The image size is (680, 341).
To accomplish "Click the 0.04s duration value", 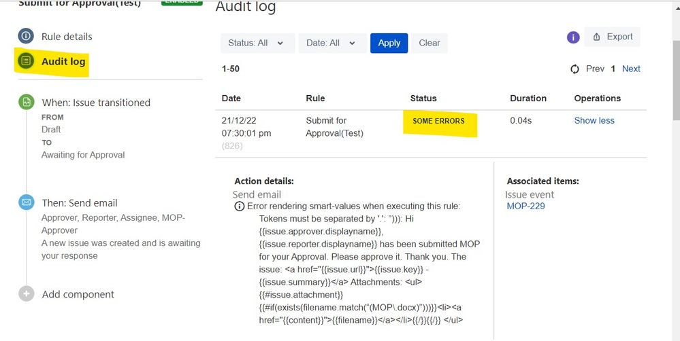I will click(x=521, y=121).
